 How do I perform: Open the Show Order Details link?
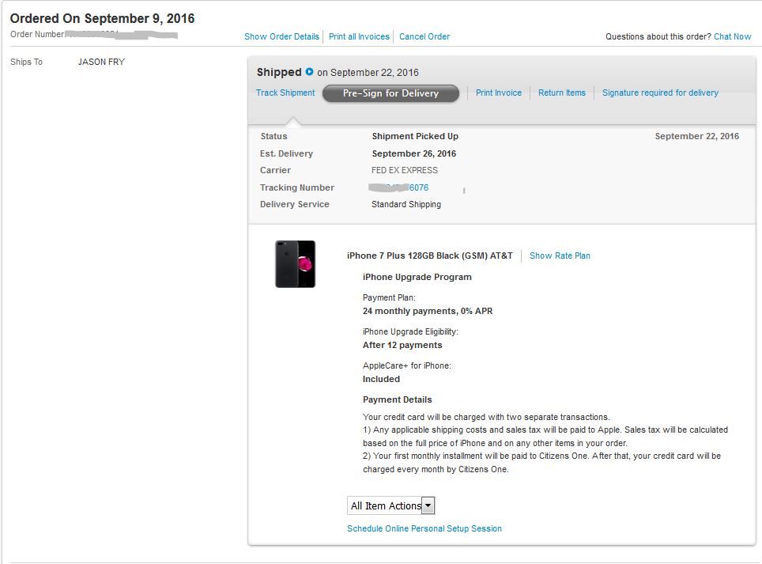point(281,36)
